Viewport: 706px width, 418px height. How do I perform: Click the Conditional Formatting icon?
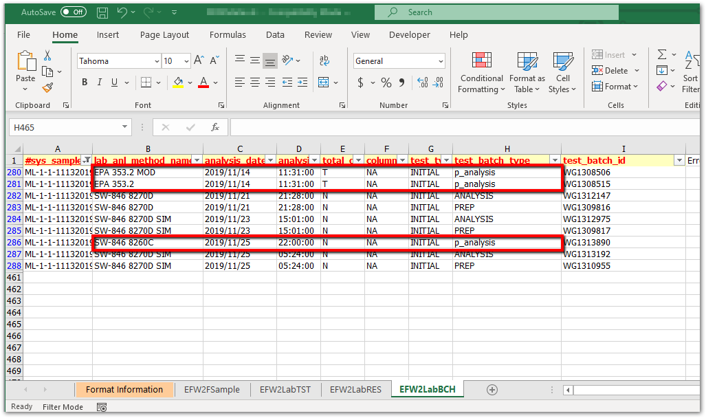pyautogui.click(x=481, y=61)
